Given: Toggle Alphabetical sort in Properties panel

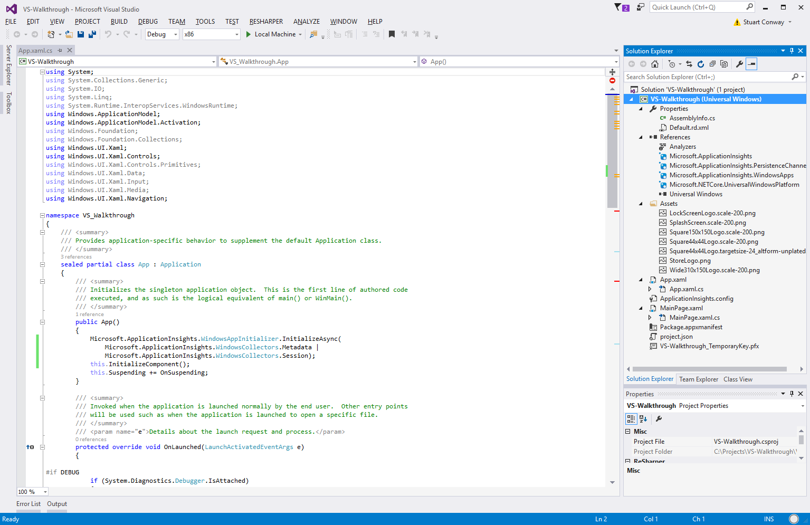Looking at the screenshot, I should pyautogui.click(x=643, y=419).
